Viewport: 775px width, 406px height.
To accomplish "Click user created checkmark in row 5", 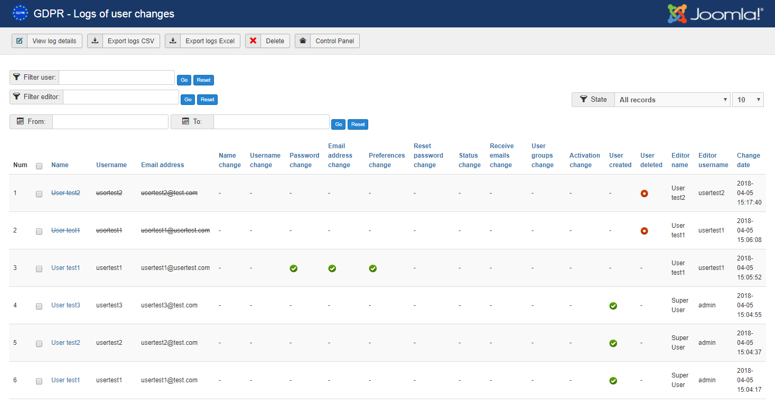I will 613,343.
